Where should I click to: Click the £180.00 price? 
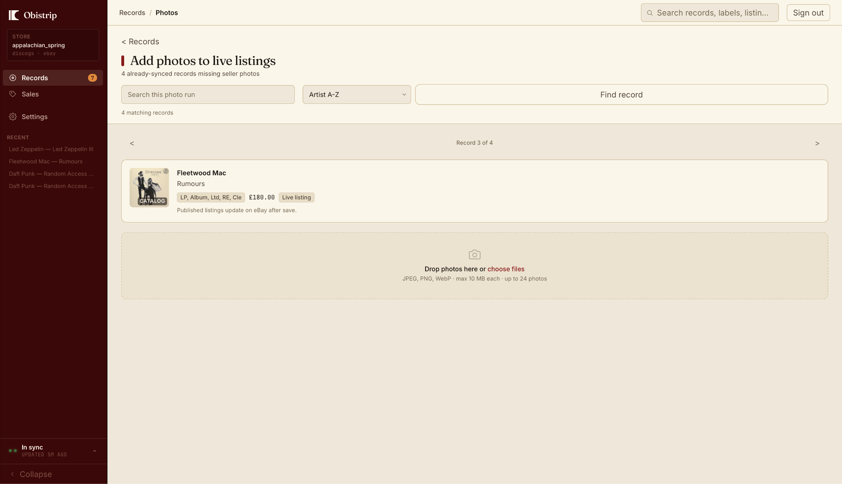pyautogui.click(x=262, y=197)
